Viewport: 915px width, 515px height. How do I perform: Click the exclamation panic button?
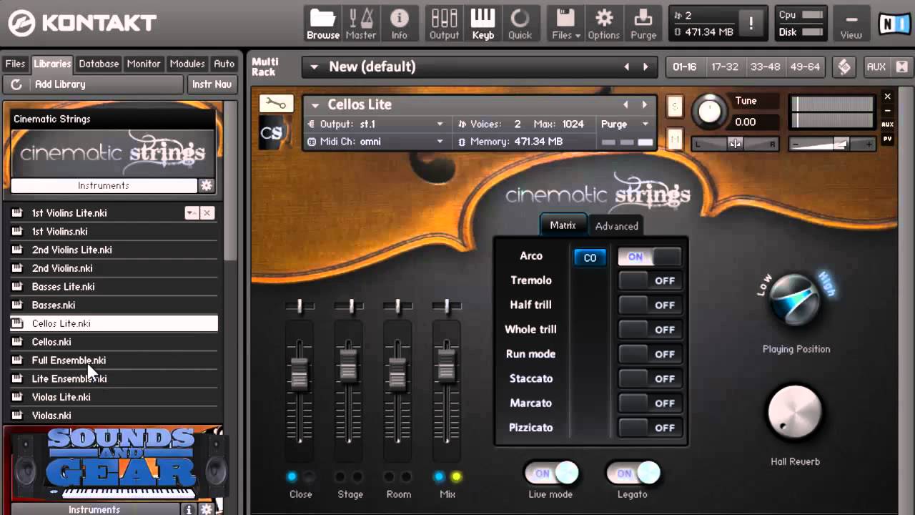(751, 24)
